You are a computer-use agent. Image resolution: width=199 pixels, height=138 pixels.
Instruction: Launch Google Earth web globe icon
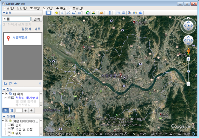click(x=141, y=13)
